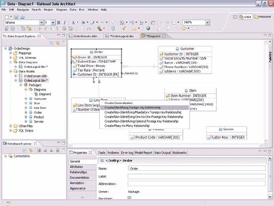Click the Font Color 'A' icon

pos(73,23)
